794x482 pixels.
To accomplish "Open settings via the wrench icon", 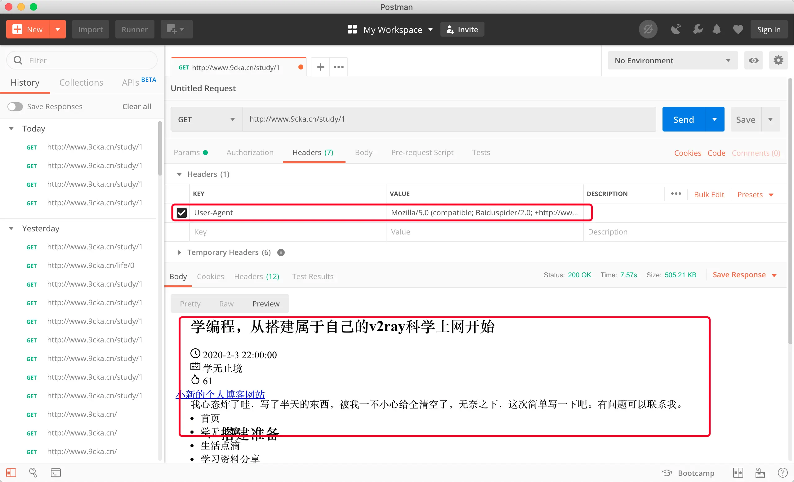I will [x=697, y=29].
